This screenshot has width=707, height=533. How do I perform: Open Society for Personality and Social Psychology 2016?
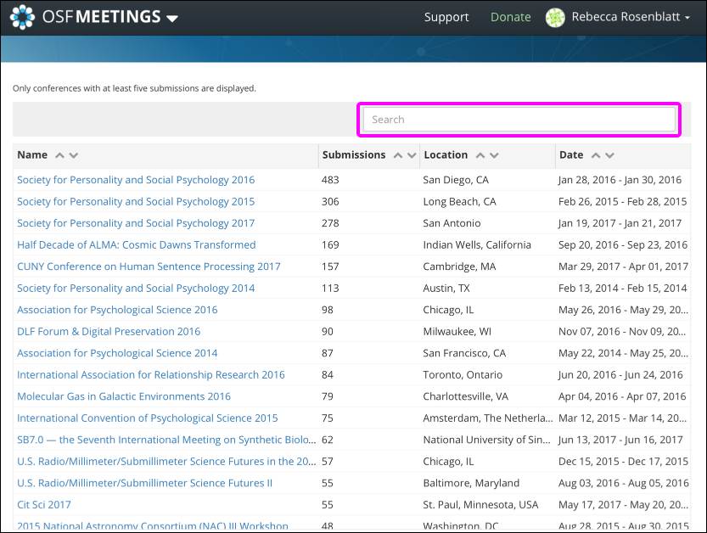pos(136,180)
